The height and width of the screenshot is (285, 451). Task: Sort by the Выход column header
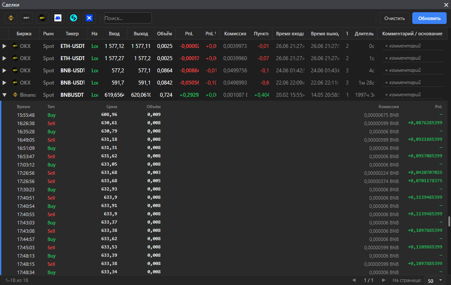141,34
